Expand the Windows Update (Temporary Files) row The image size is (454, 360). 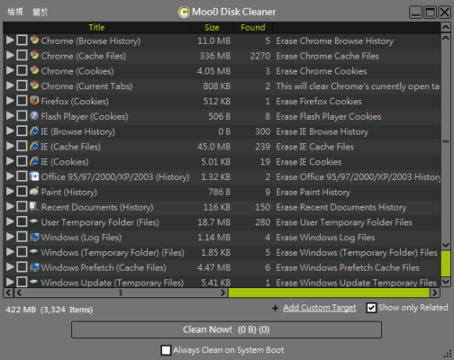click(x=10, y=282)
